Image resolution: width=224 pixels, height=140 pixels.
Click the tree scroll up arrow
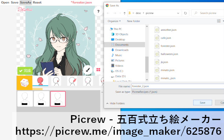pos(147,27)
